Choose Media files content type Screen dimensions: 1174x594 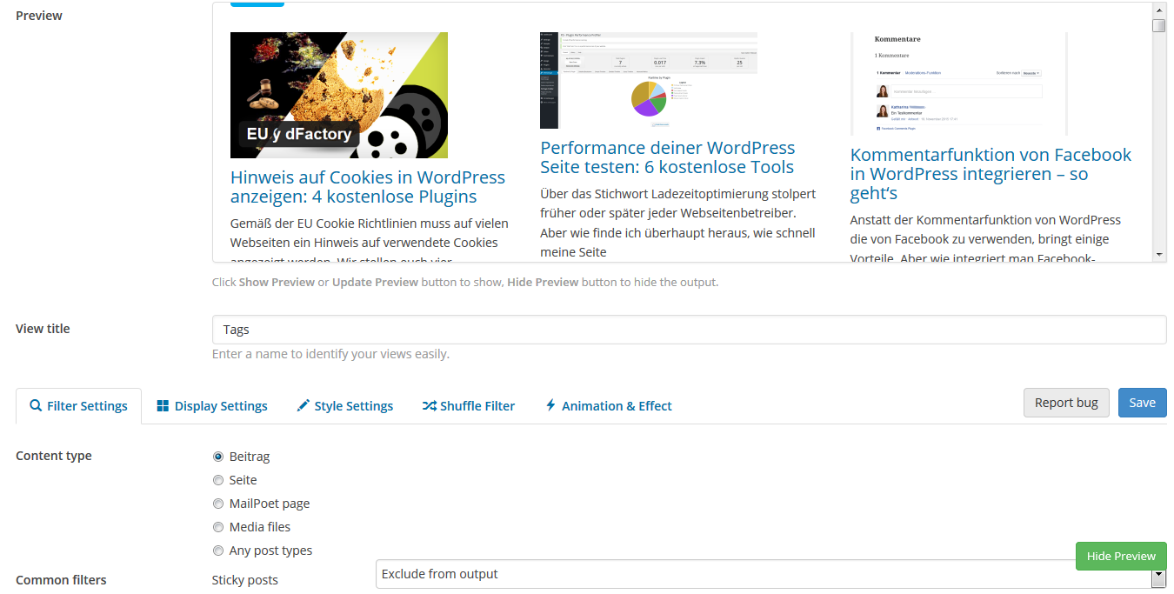tap(218, 527)
